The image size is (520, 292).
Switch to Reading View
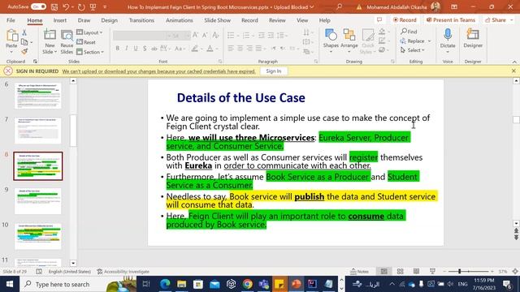(x=416, y=272)
